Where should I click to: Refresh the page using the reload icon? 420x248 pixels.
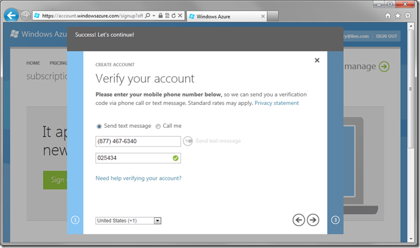(174, 15)
